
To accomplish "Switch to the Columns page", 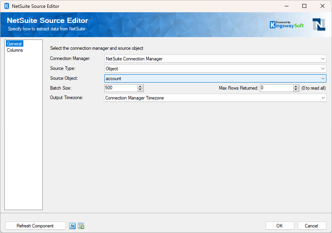I will pyautogui.click(x=15, y=50).
